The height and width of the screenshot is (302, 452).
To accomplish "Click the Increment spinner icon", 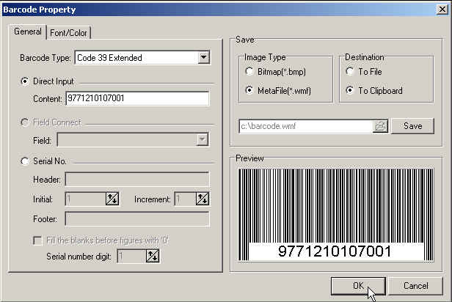I will [203, 199].
